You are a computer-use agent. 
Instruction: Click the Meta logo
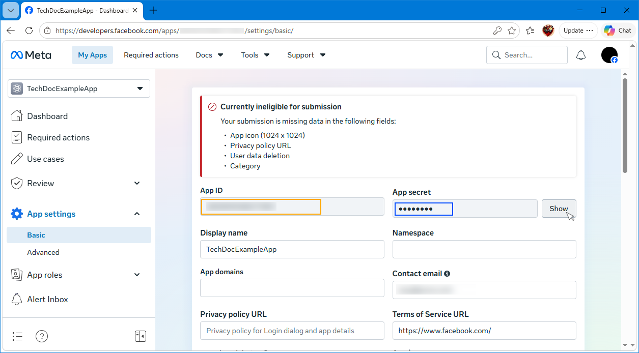tap(31, 55)
